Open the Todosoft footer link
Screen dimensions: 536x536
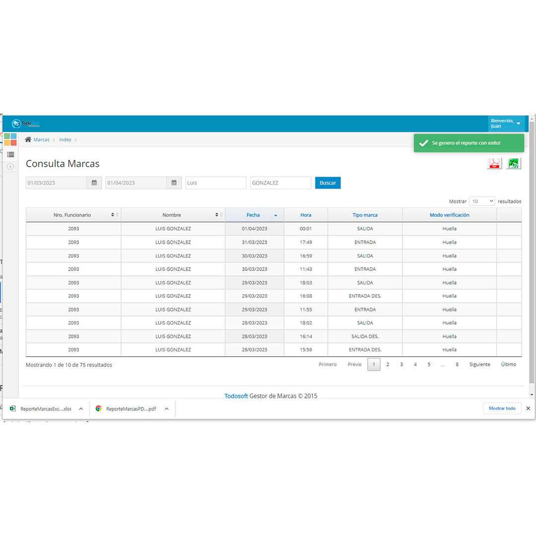point(236,396)
